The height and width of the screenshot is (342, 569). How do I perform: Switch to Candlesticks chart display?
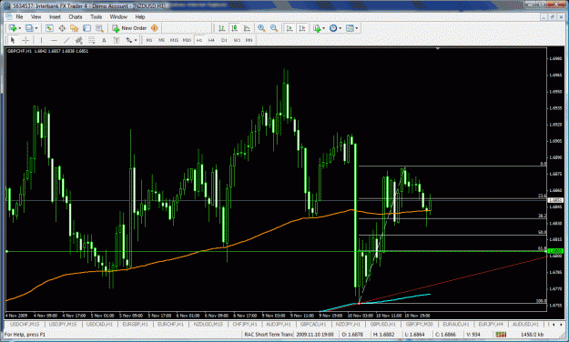tap(234, 28)
